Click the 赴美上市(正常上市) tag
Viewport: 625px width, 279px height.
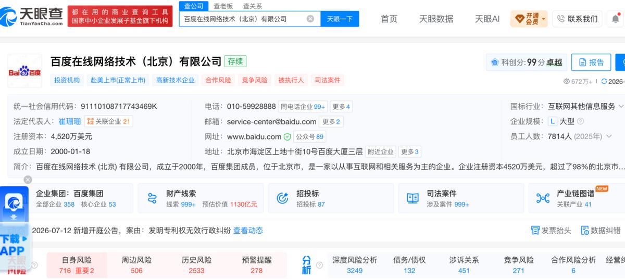pyautogui.click(x=118, y=80)
